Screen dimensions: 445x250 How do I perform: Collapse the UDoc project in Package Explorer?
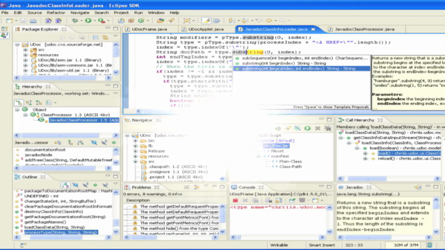click(17, 44)
